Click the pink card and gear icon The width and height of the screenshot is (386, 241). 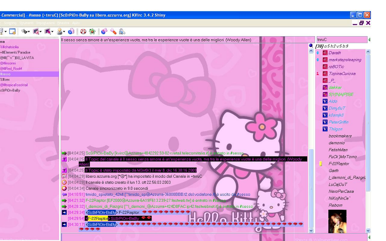point(104,32)
